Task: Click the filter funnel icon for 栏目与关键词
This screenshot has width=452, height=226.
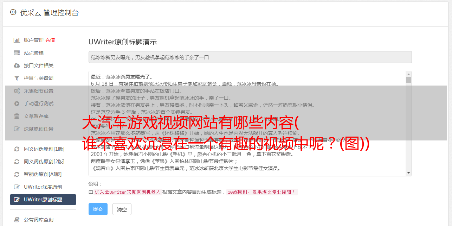Action: point(17,78)
